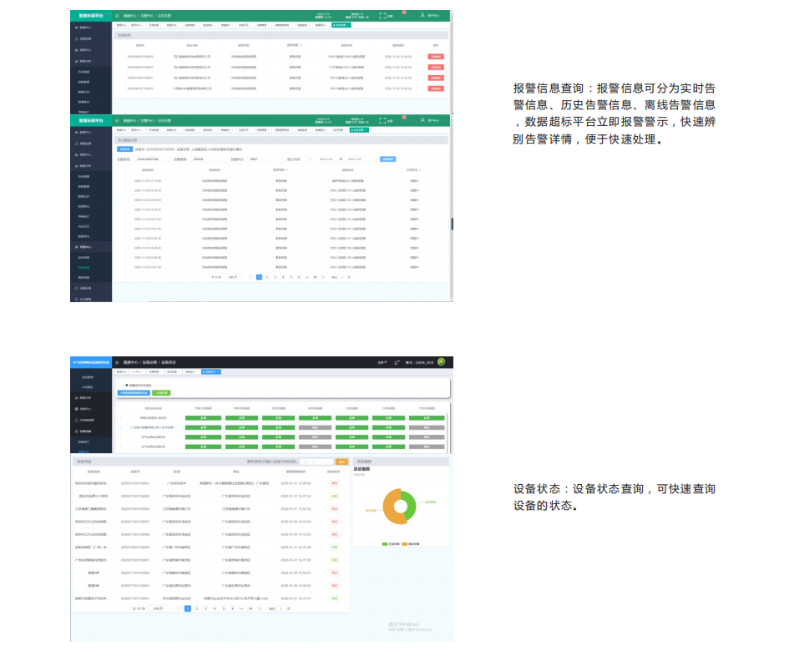Open 告警类型 dropdown filter

[152, 159]
